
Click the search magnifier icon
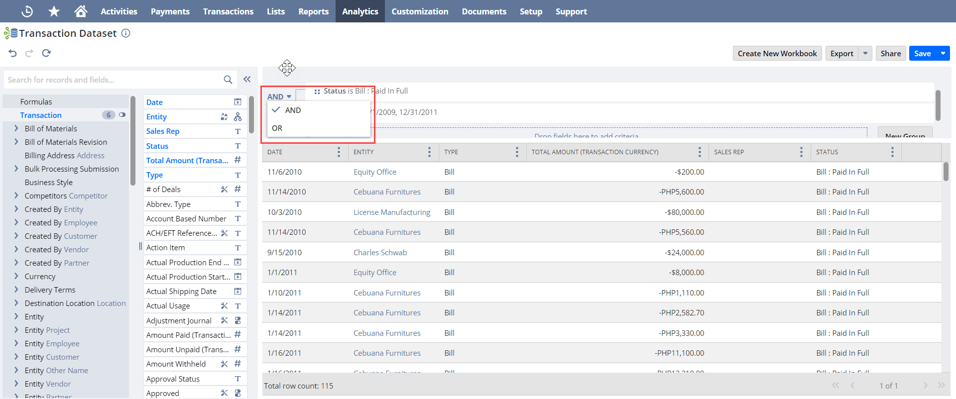(228, 80)
